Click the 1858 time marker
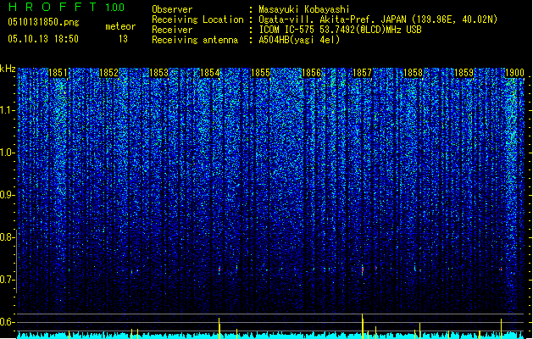This screenshot has height=339, width=533. [413, 73]
